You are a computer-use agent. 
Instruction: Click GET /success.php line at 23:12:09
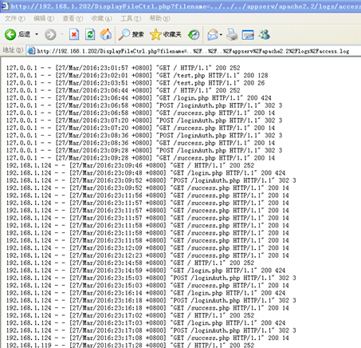(147, 247)
